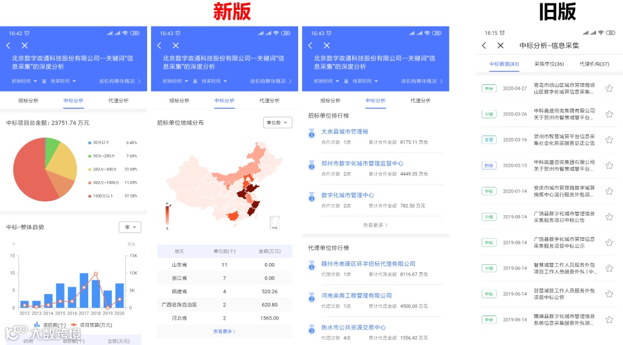Tap back arrow beside 中标分析-信息采集 title
This screenshot has height=345, width=623.
[484, 46]
